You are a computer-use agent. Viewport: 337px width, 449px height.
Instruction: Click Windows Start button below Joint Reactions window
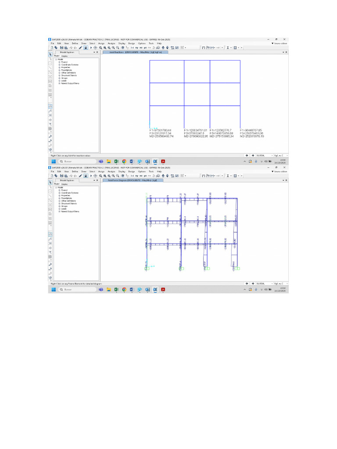[x=54, y=161]
